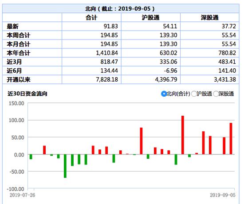The image size is (244, 204).
Task: Click the value 134.44
Action: [109, 71]
